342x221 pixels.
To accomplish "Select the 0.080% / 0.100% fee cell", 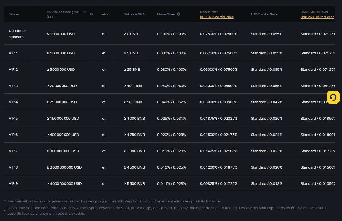I will [172, 69].
